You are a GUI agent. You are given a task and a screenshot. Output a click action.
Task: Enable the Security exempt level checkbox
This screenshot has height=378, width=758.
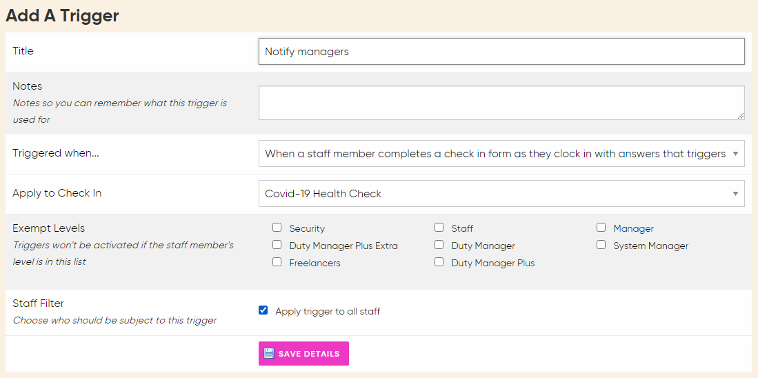277,228
